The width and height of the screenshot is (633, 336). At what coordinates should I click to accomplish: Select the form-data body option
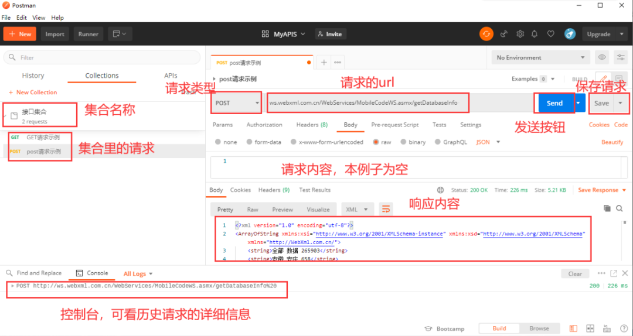(250, 142)
